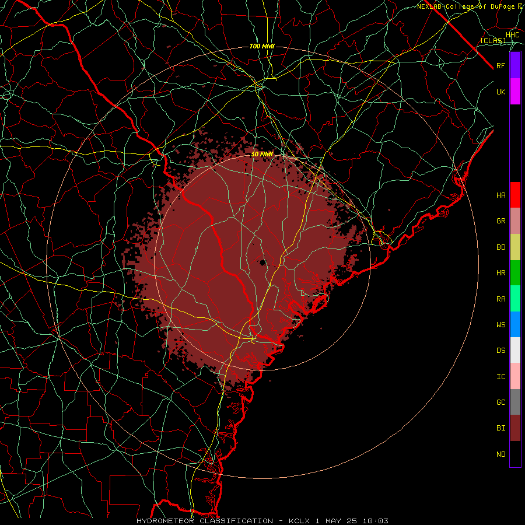Click the DS legend label
This screenshot has width=525, height=525.
click(x=501, y=351)
